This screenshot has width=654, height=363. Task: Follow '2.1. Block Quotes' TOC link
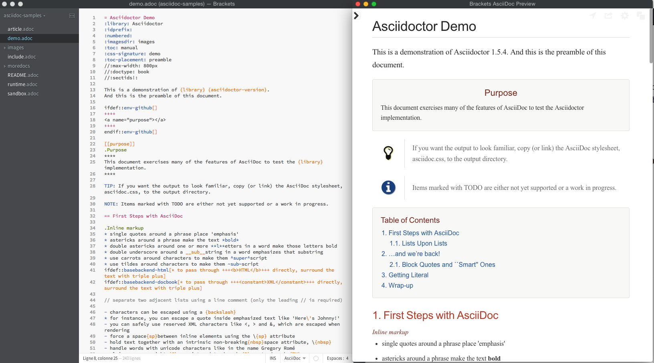pyautogui.click(x=442, y=265)
